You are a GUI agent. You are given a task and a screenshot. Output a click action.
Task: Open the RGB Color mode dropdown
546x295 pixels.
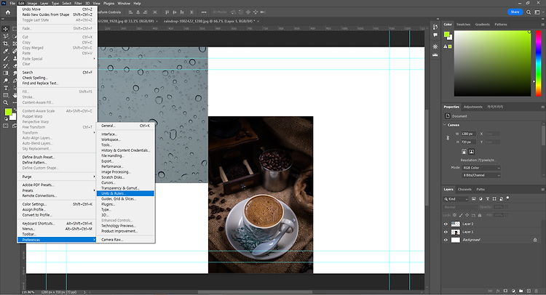(480, 168)
